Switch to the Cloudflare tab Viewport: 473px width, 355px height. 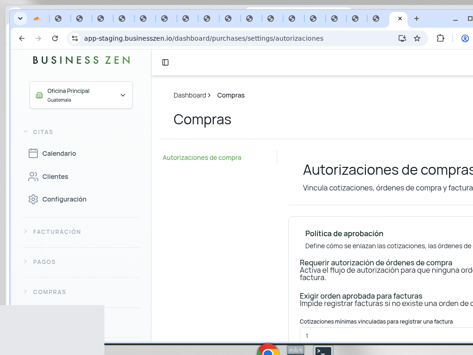coord(37,18)
